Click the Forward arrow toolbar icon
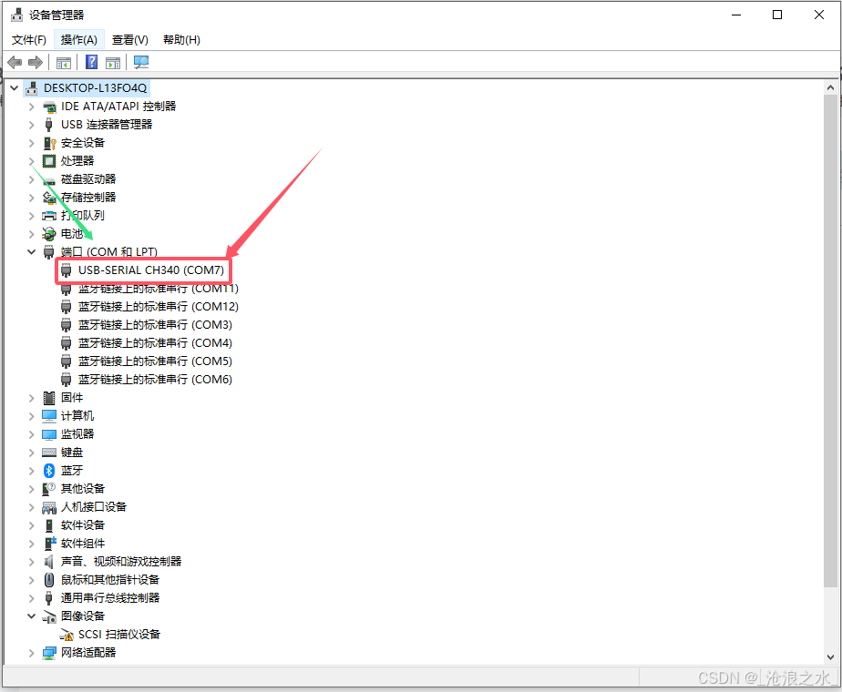Viewport: 842px width, 692px height. tap(36, 62)
